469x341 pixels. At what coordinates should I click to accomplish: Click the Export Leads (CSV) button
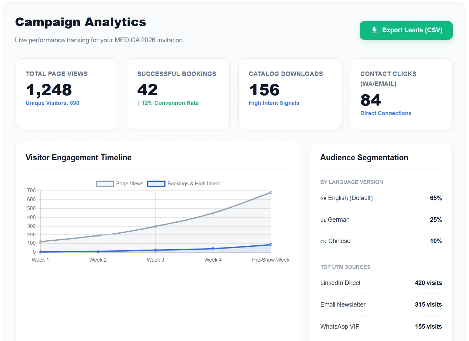tap(406, 30)
